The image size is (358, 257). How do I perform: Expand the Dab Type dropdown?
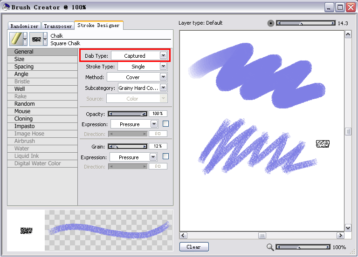click(x=163, y=55)
